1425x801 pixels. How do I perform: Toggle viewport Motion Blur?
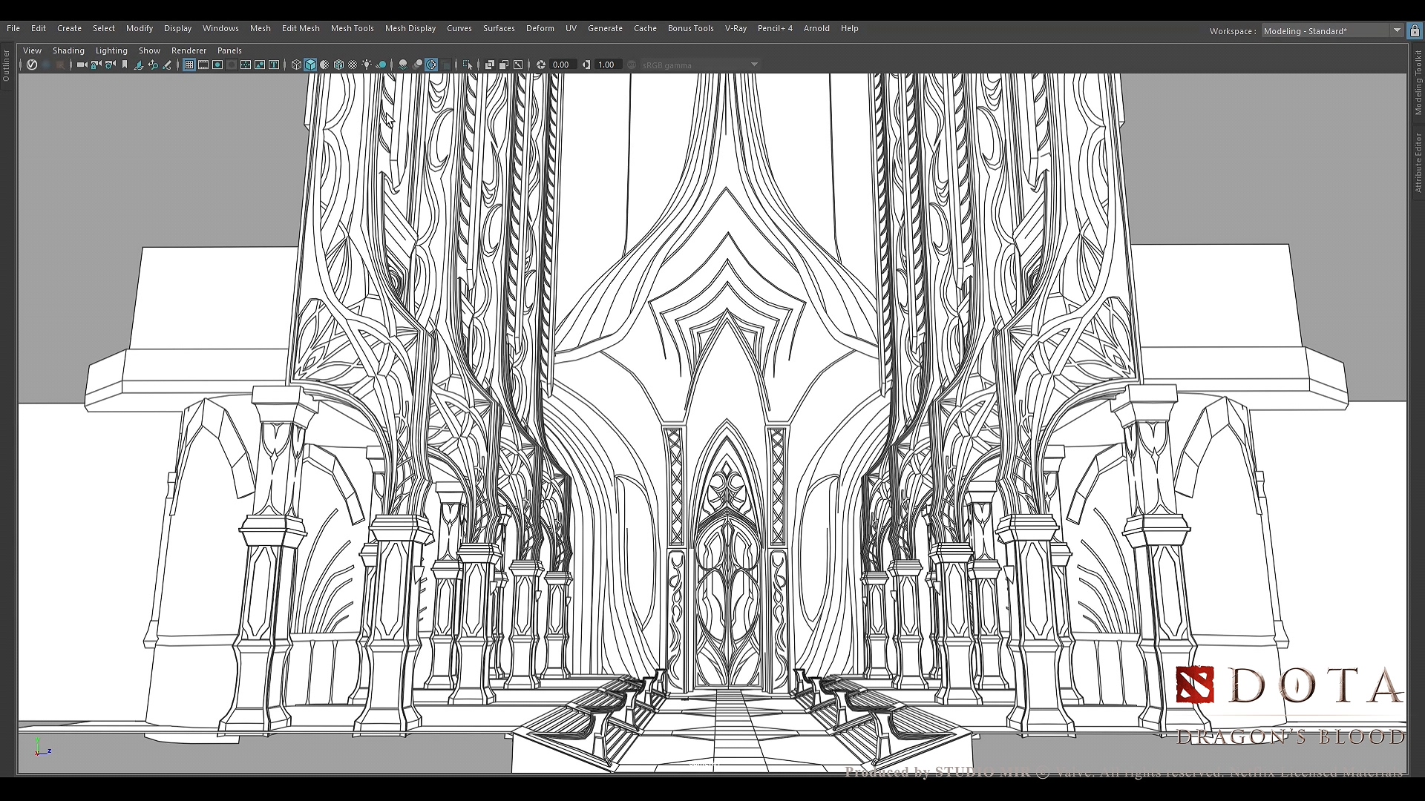point(418,65)
